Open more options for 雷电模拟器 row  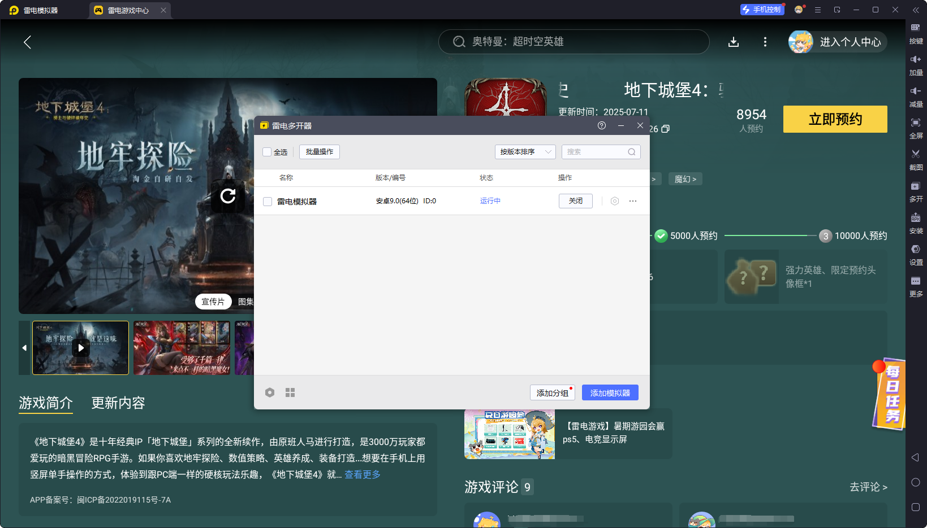tap(633, 201)
